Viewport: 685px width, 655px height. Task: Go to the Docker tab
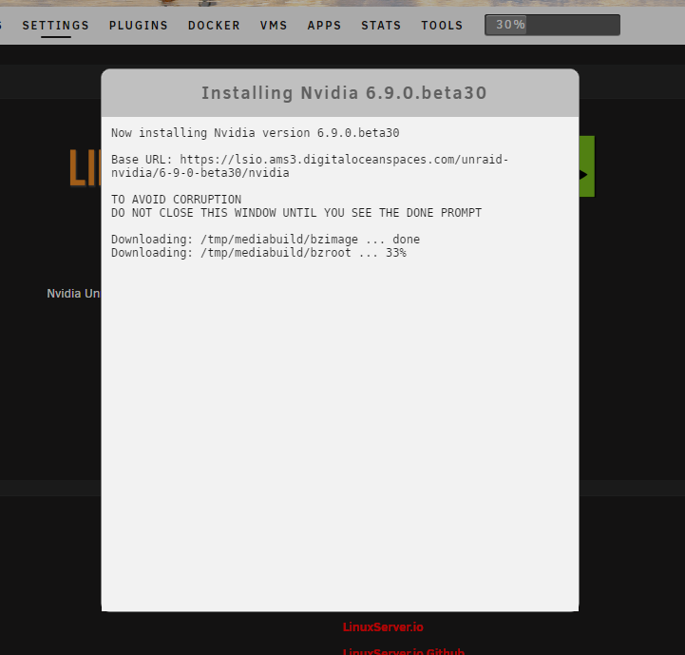[214, 26]
